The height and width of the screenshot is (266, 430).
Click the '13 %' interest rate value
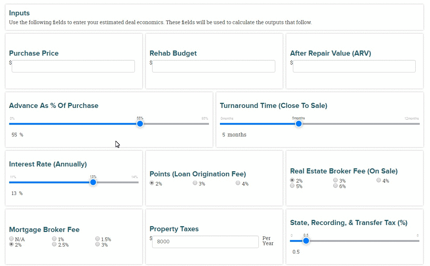[x=17, y=193]
